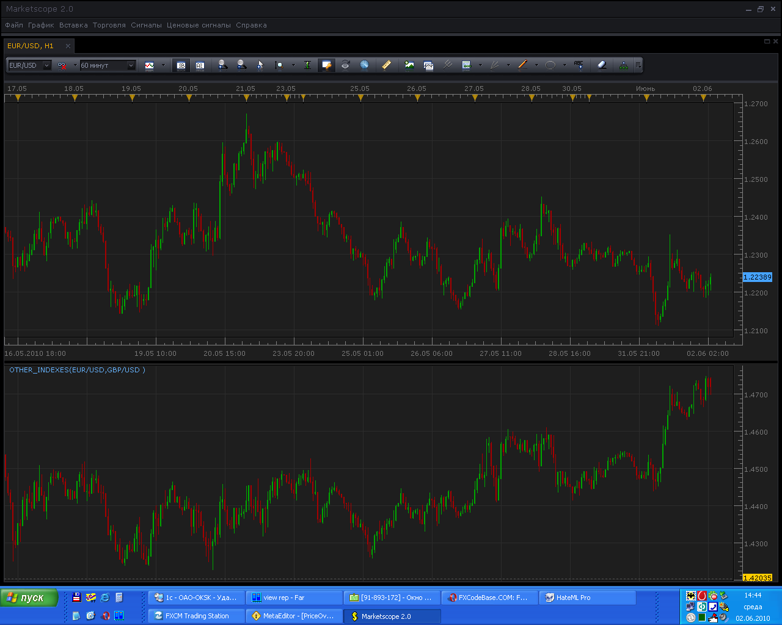Open the Ценовые сигналы menu
The width and height of the screenshot is (782, 625).
pyautogui.click(x=199, y=25)
